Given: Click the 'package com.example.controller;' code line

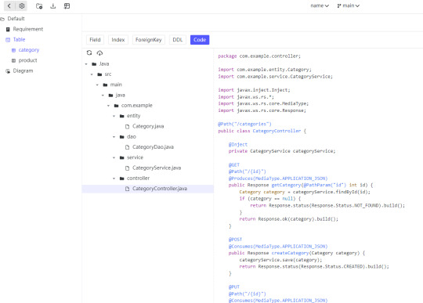Looking at the screenshot, I should (259, 56).
